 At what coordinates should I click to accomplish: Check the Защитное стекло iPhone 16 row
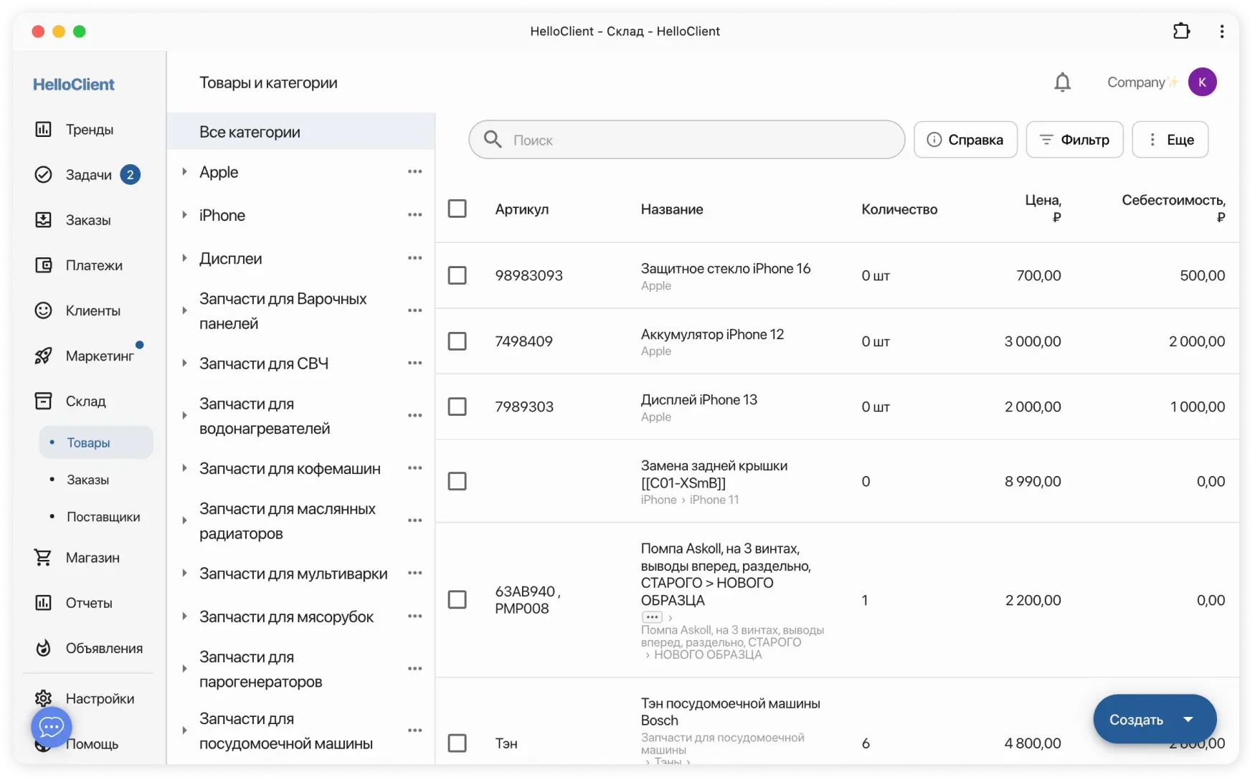click(x=457, y=275)
